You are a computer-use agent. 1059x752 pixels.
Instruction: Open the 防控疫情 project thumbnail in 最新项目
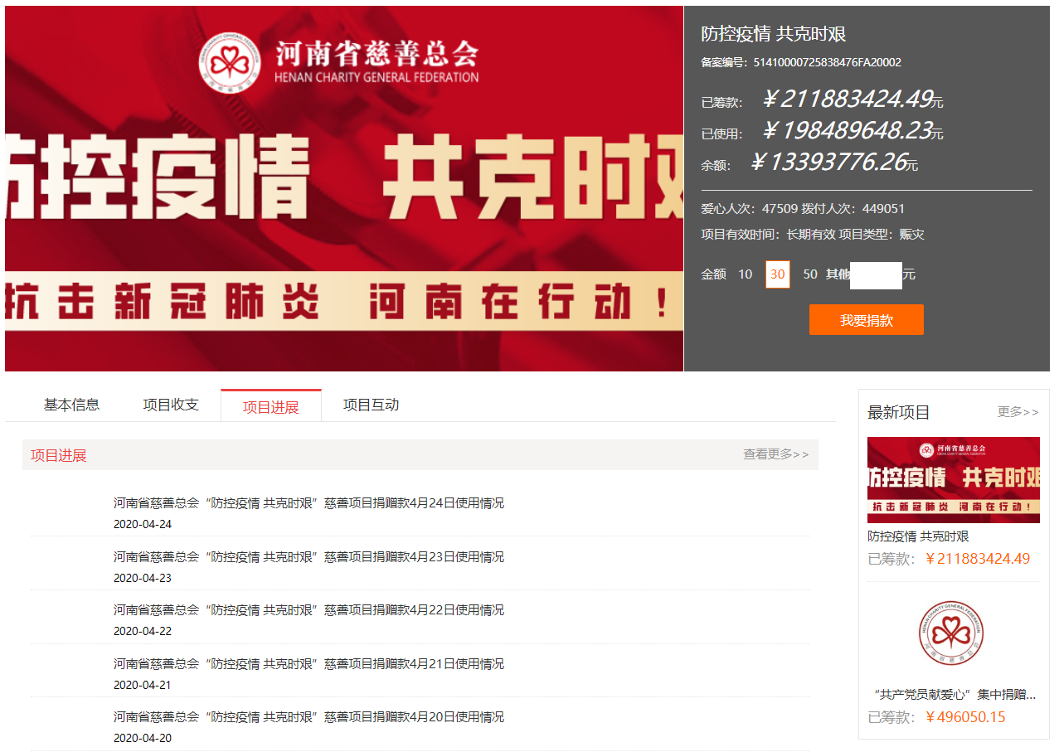(953, 479)
